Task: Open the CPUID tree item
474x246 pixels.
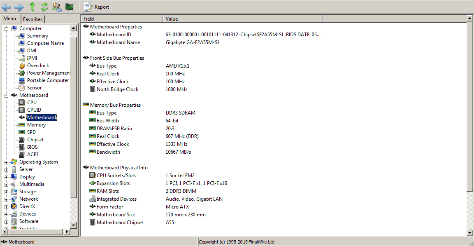Action: [34, 110]
